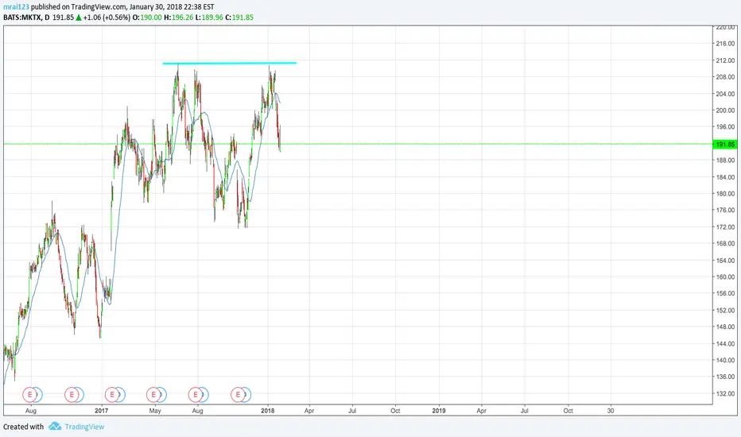Click the L:189.96 low value
Screen dimensions: 741x437
[x=209, y=17]
